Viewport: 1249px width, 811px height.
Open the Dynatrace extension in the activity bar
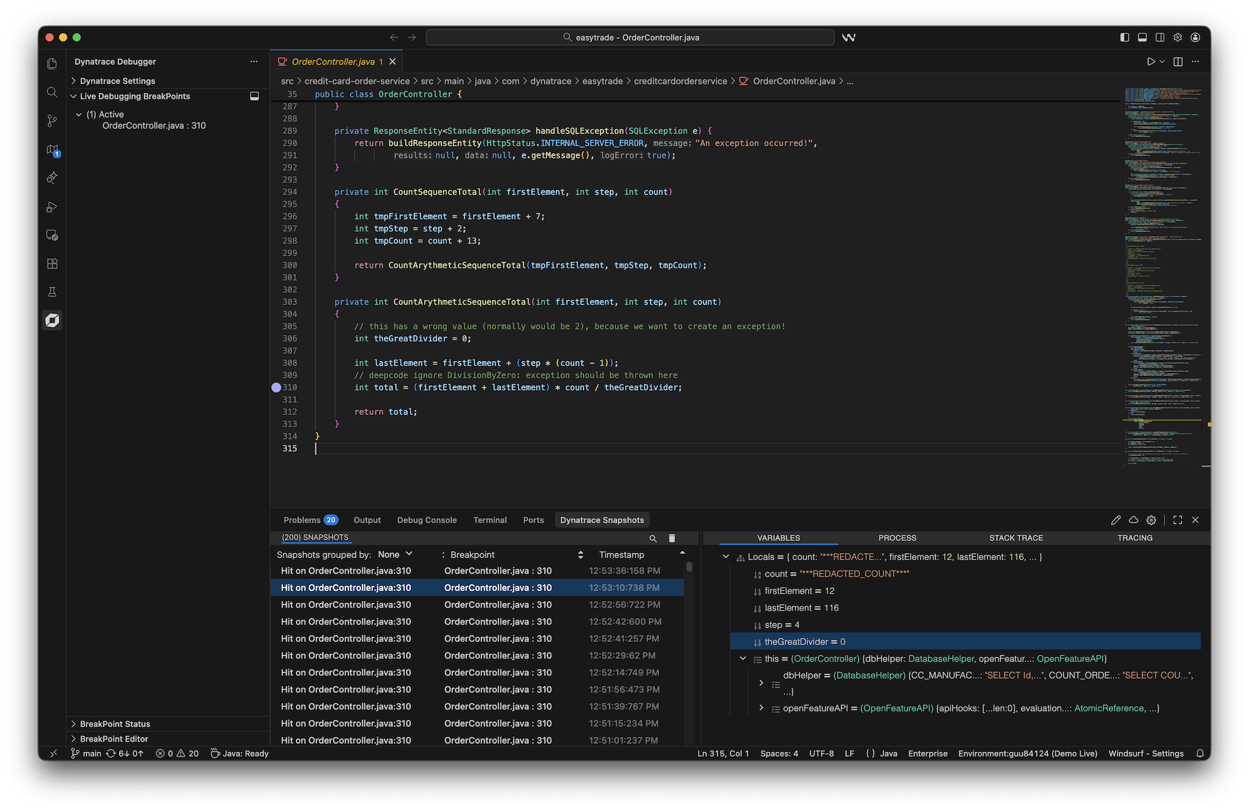pyautogui.click(x=52, y=320)
